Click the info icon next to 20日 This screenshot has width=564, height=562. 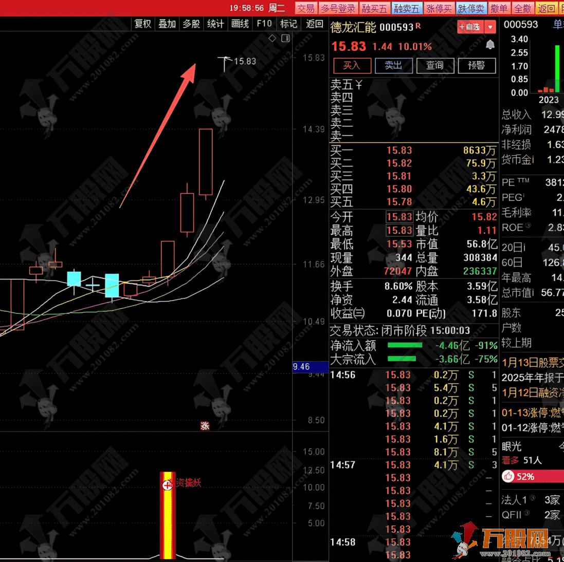click(523, 248)
